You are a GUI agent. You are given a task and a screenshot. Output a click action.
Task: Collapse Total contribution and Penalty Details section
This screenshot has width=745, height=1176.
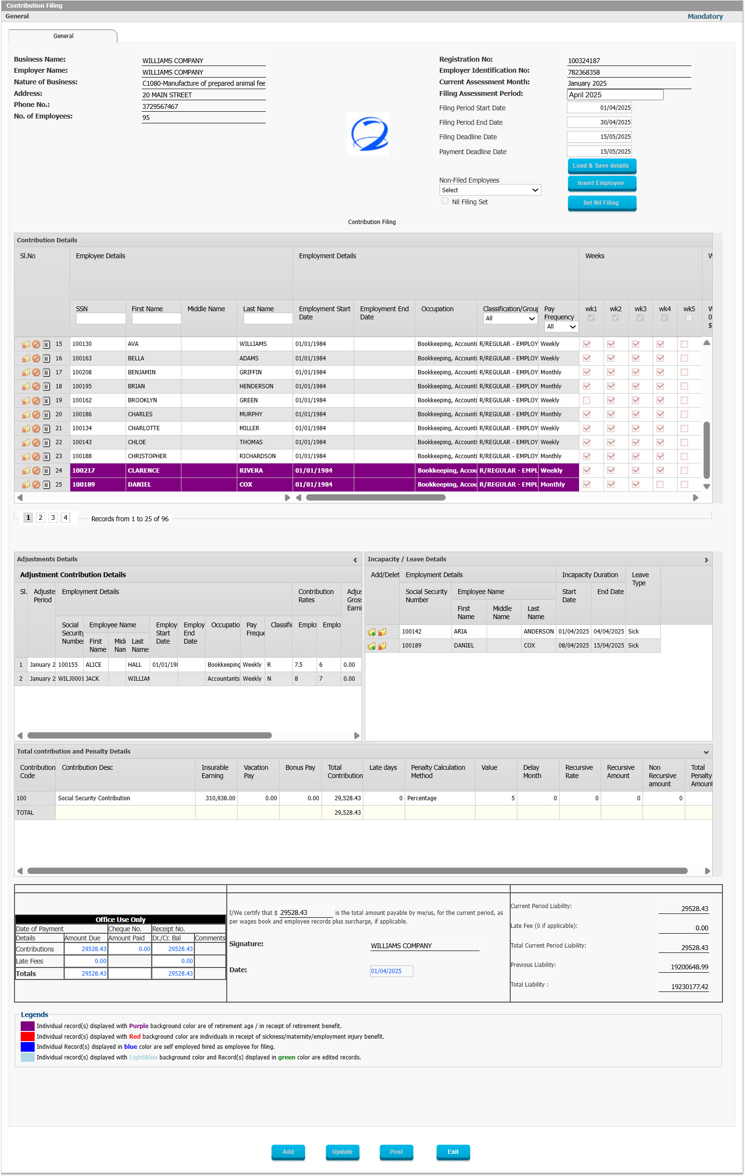point(706,753)
